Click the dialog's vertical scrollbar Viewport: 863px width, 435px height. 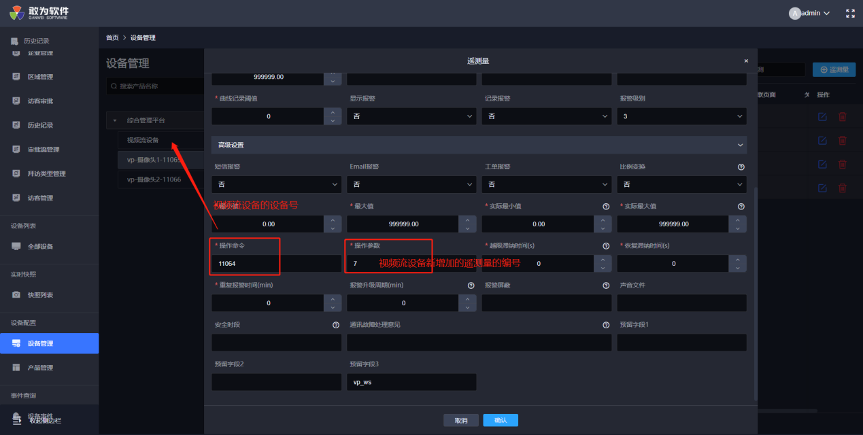click(754, 294)
